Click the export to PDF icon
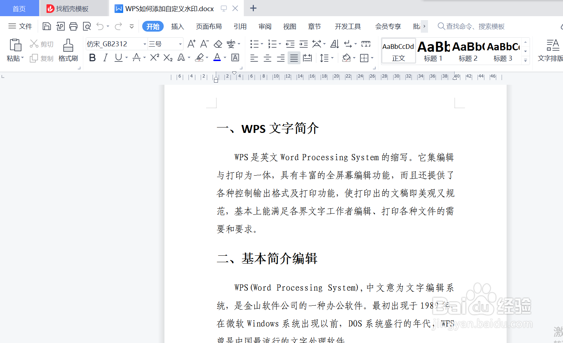This screenshot has height=343, width=563. pyautogui.click(x=60, y=26)
